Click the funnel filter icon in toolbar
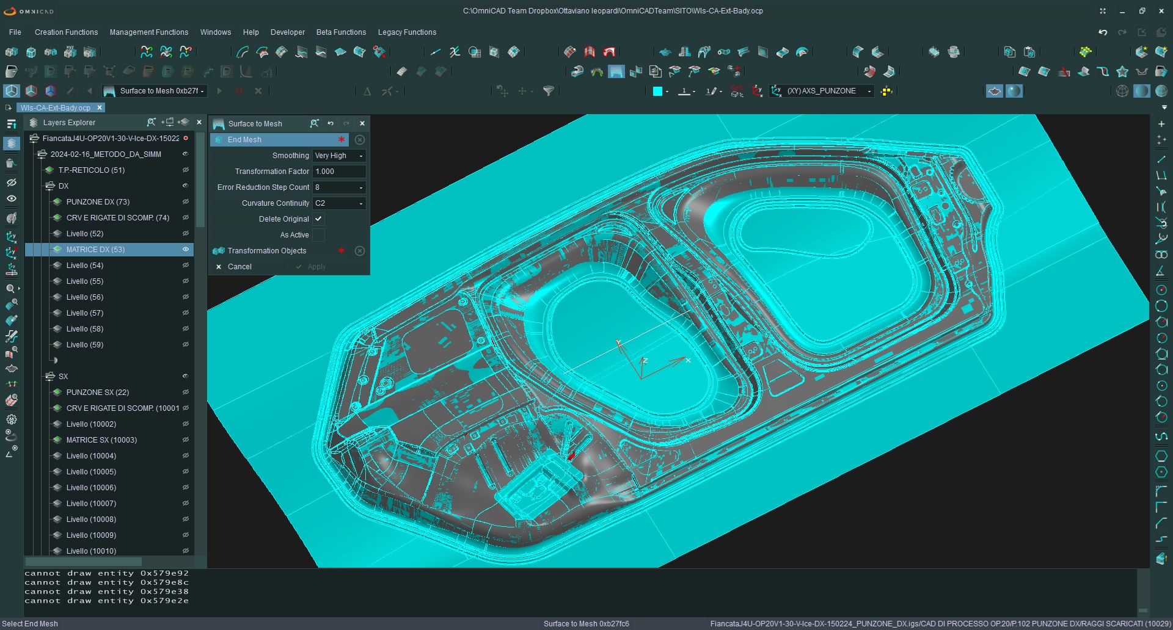Image resolution: width=1173 pixels, height=630 pixels. [549, 91]
